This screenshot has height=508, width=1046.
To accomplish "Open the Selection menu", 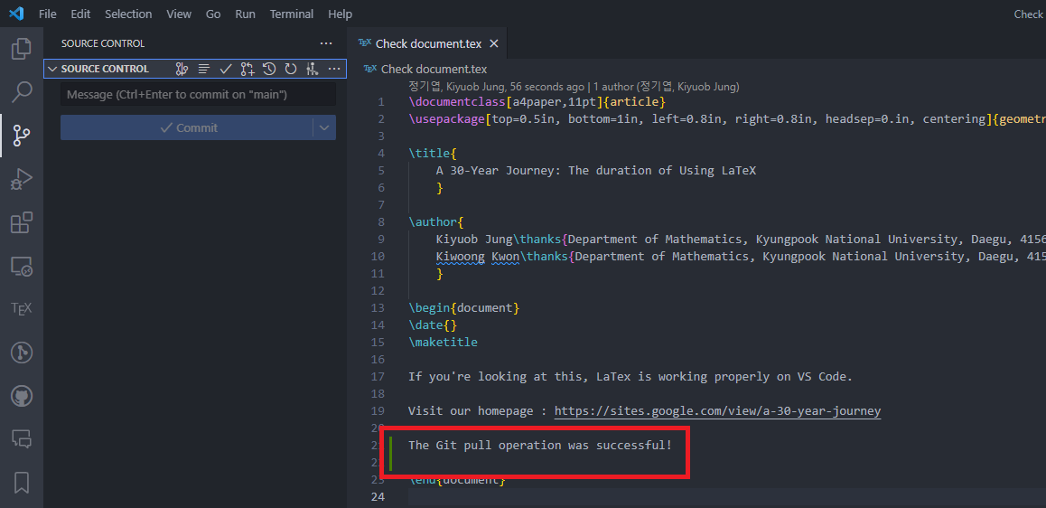I will coord(128,14).
